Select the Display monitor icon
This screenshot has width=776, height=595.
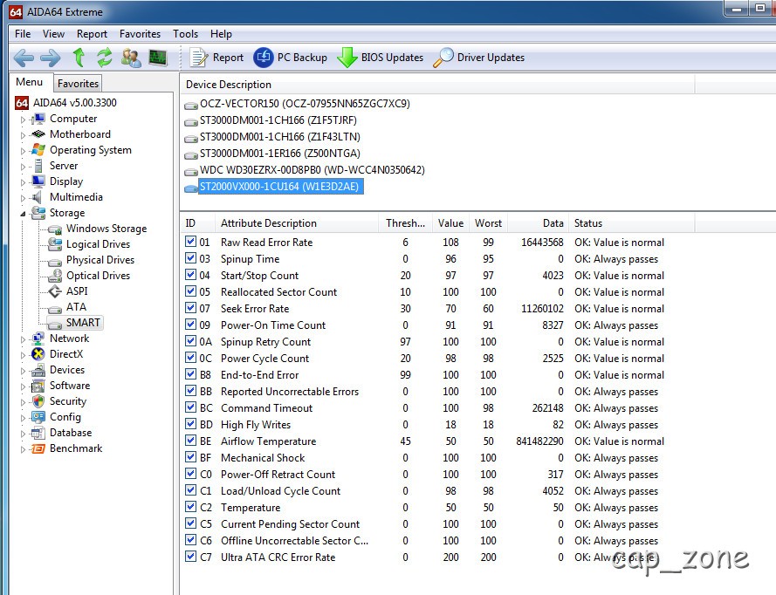point(38,181)
